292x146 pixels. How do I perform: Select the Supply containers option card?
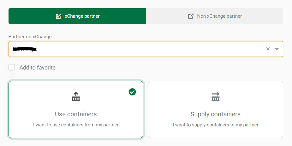coord(216,109)
